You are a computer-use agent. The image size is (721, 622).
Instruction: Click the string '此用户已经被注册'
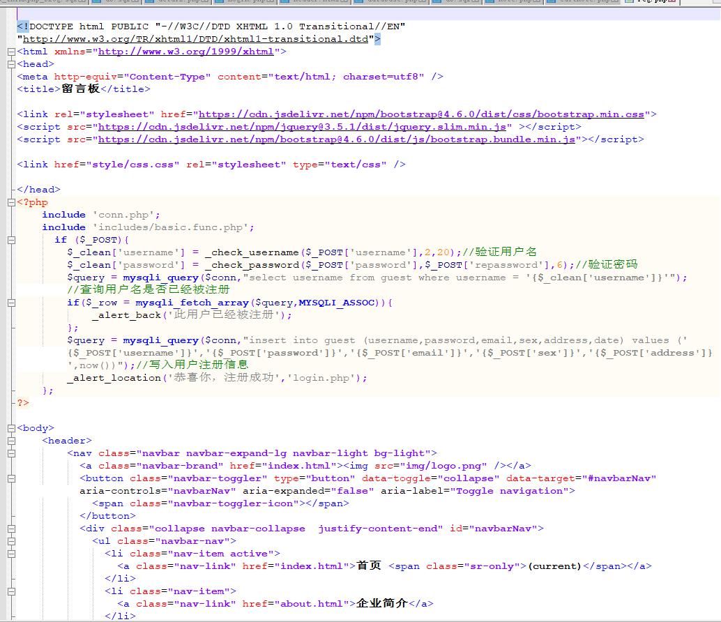coord(224,314)
